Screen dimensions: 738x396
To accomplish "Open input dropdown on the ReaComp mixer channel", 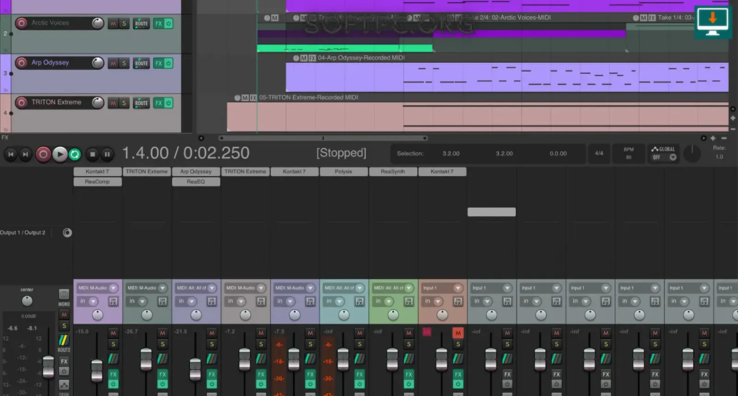I will (98, 288).
